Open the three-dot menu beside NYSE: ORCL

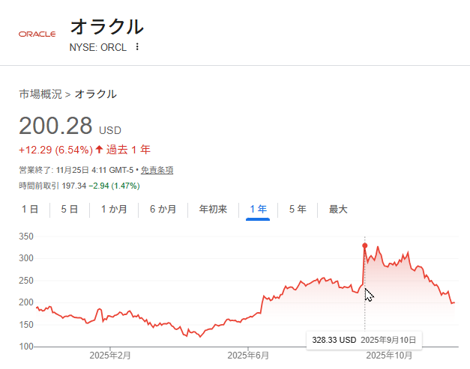pyautogui.click(x=137, y=47)
